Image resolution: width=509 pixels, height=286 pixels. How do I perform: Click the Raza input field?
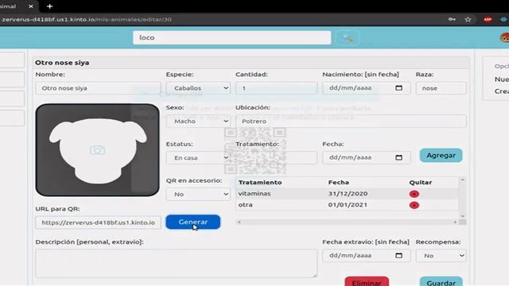click(441, 88)
